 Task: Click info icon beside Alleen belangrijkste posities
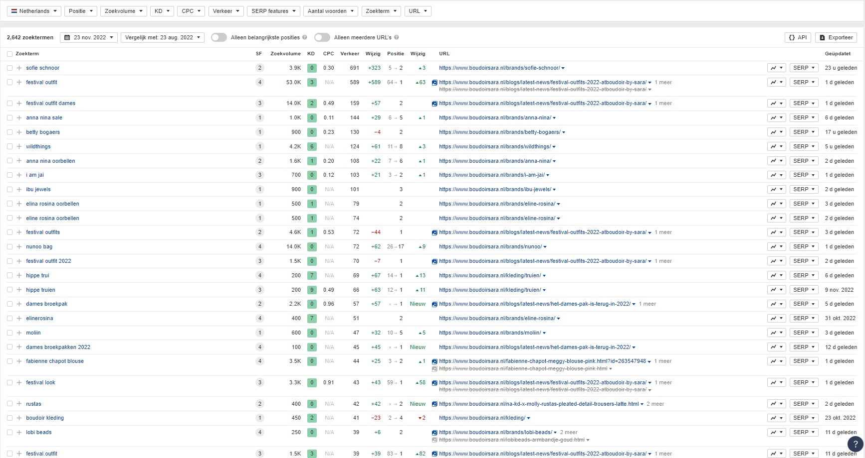[x=305, y=37]
